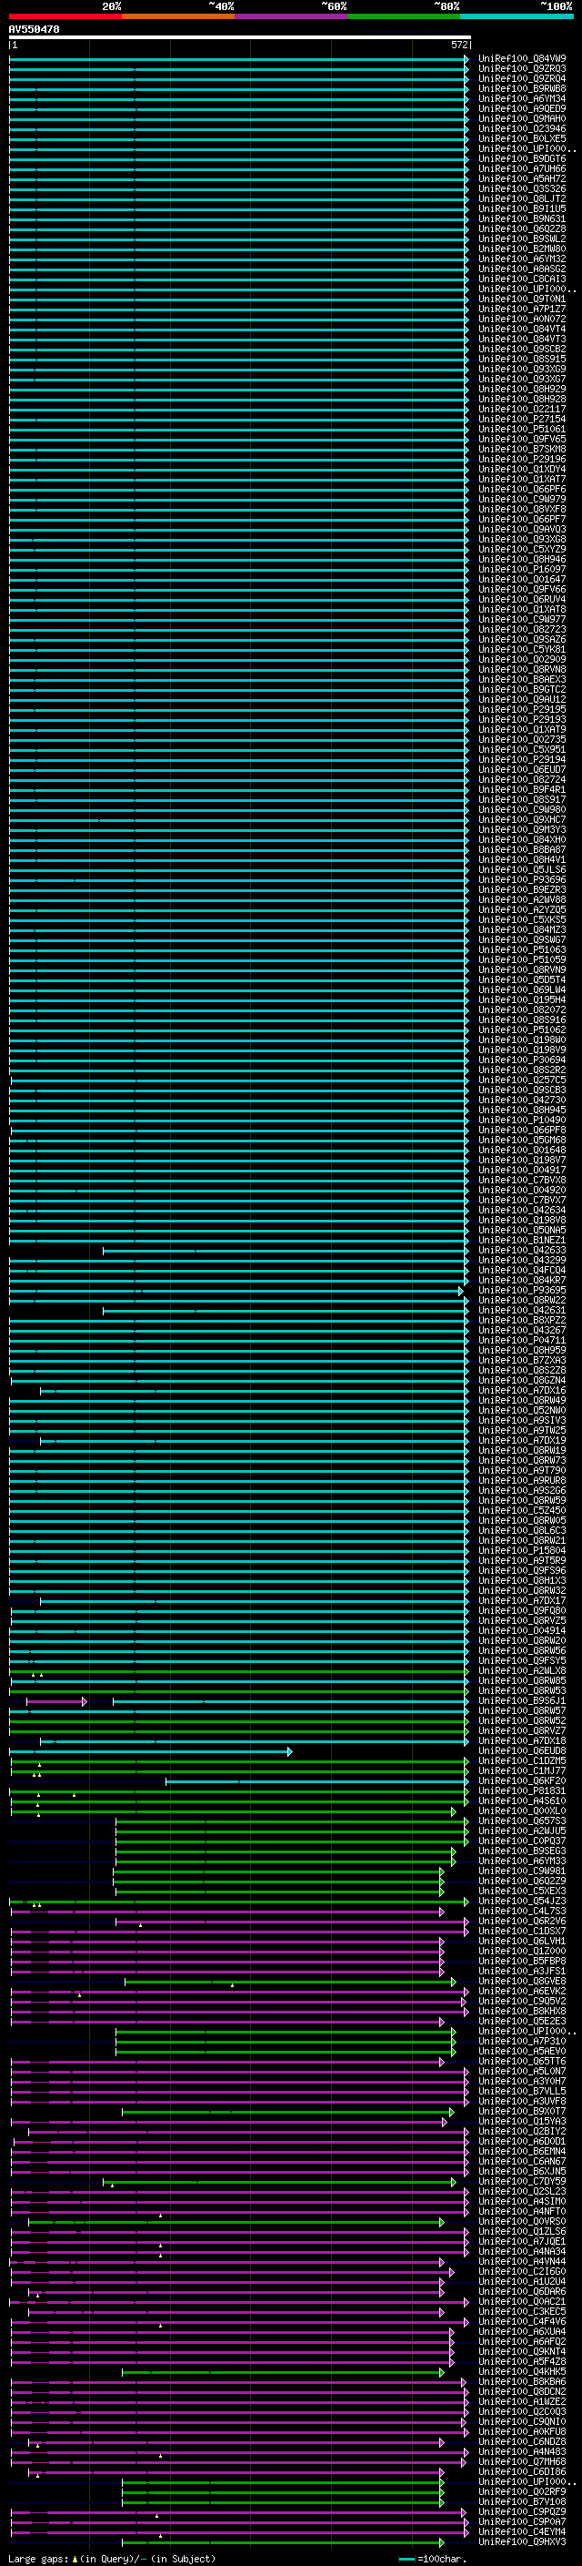Image resolution: width=582 pixels, height=2566 pixels.
Task: Click the UniRef100_Q9HXV3 entry
Action: [522, 2541]
